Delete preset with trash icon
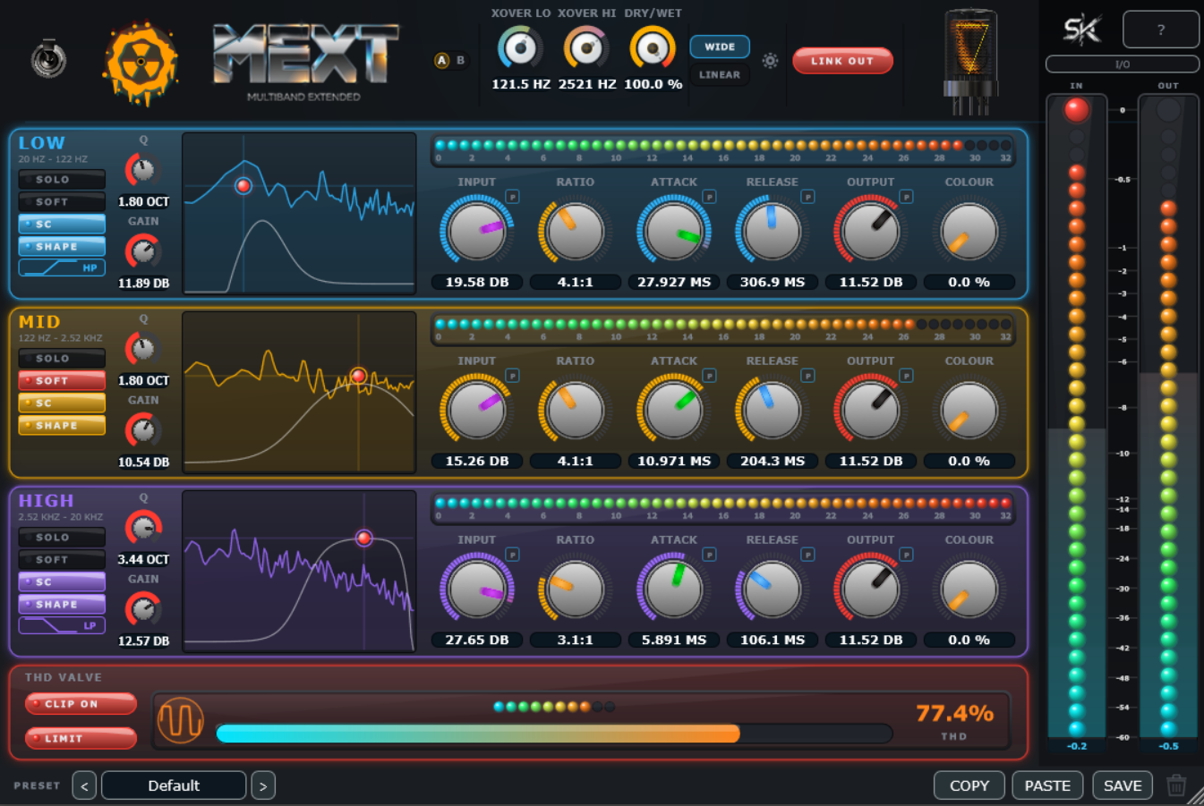1204x806 pixels. pos(1176,785)
